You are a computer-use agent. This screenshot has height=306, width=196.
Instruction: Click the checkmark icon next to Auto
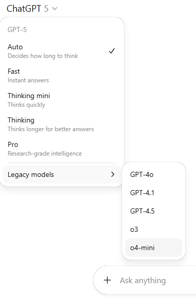point(111,51)
